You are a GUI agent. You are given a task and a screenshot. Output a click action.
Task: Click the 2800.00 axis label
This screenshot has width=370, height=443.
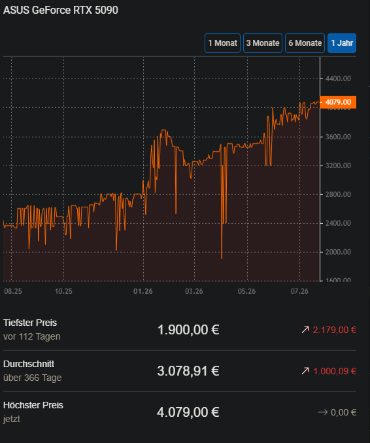pyautogui.click(x=338, y=194)
